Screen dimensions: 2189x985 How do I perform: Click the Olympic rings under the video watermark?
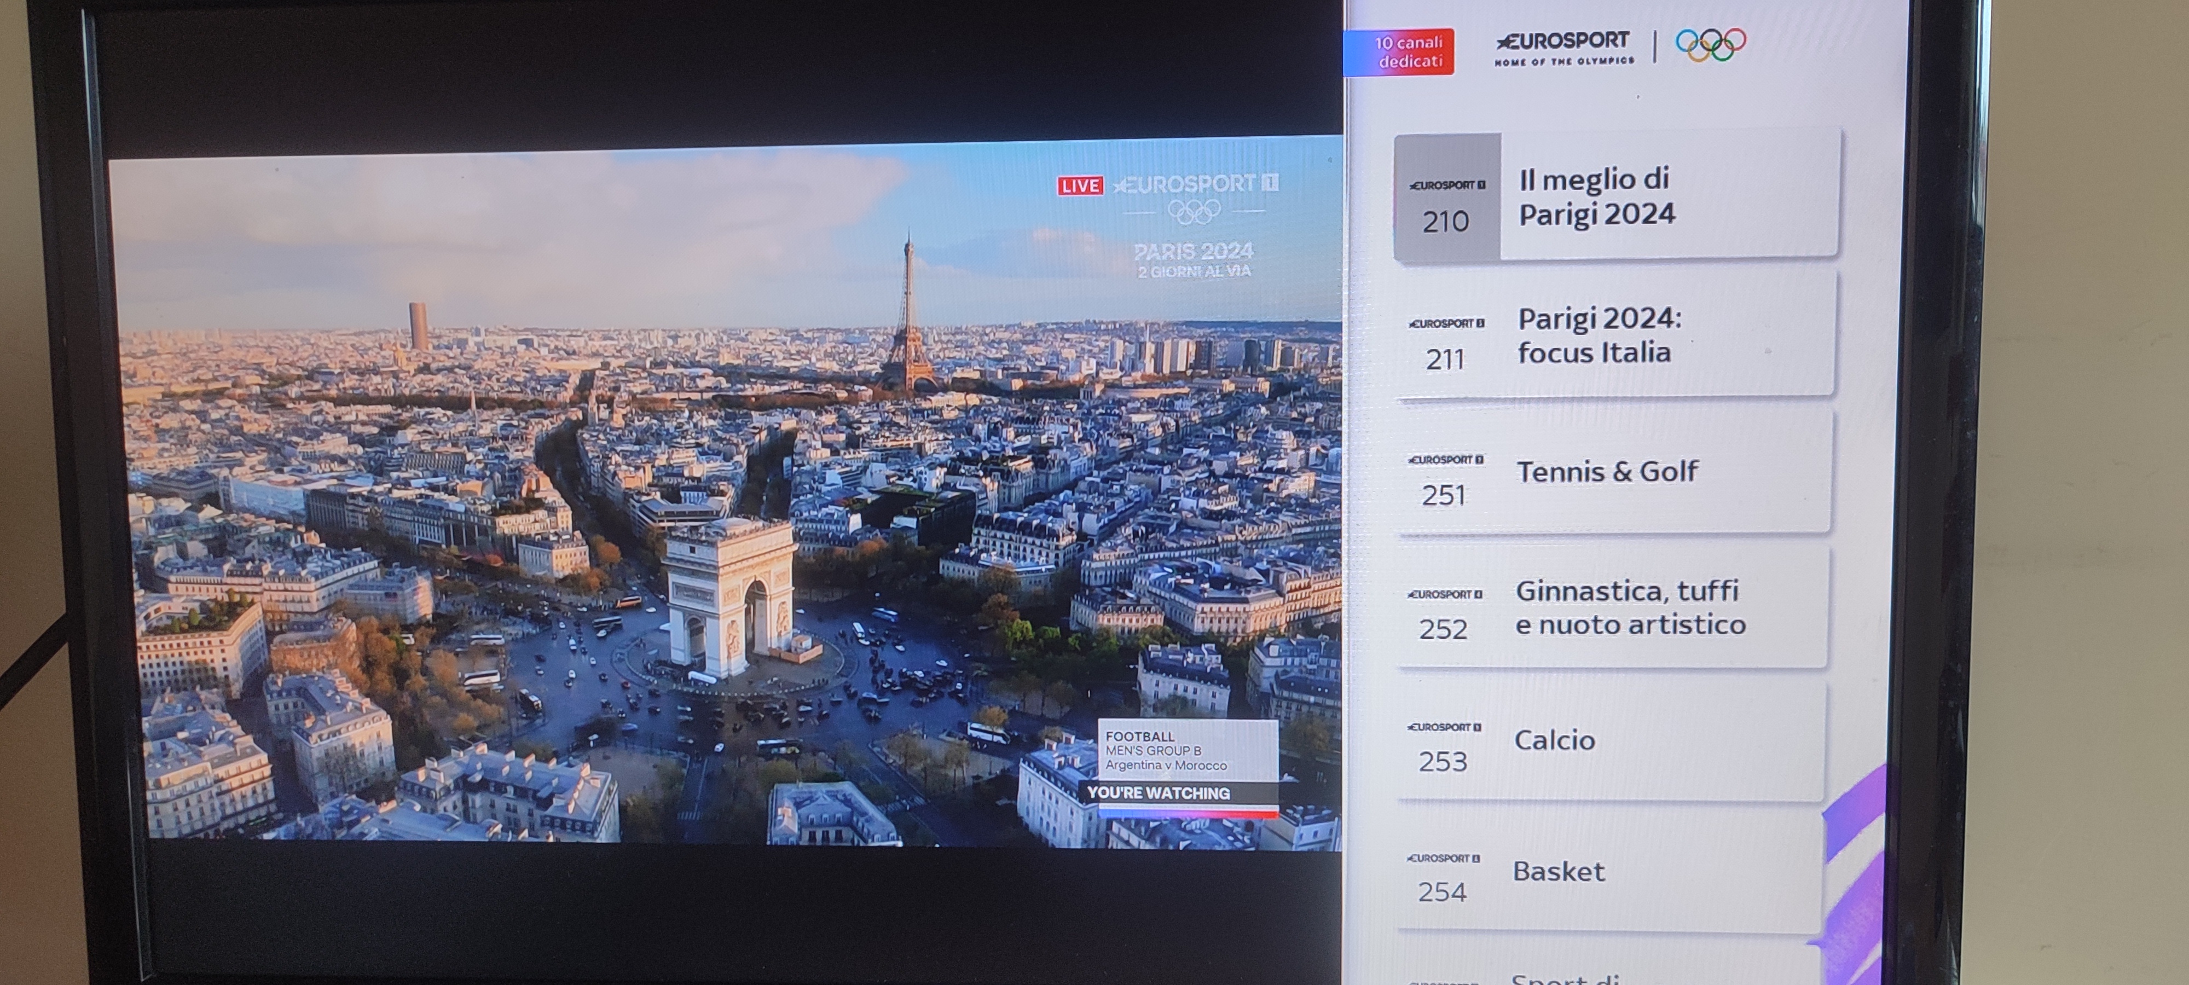point(1194,212)
